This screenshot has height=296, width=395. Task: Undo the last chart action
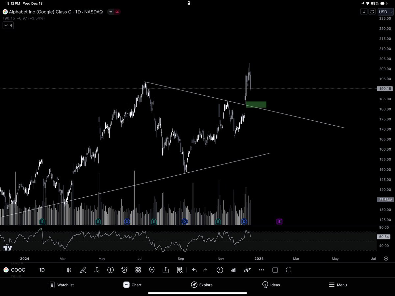(194, 270)
